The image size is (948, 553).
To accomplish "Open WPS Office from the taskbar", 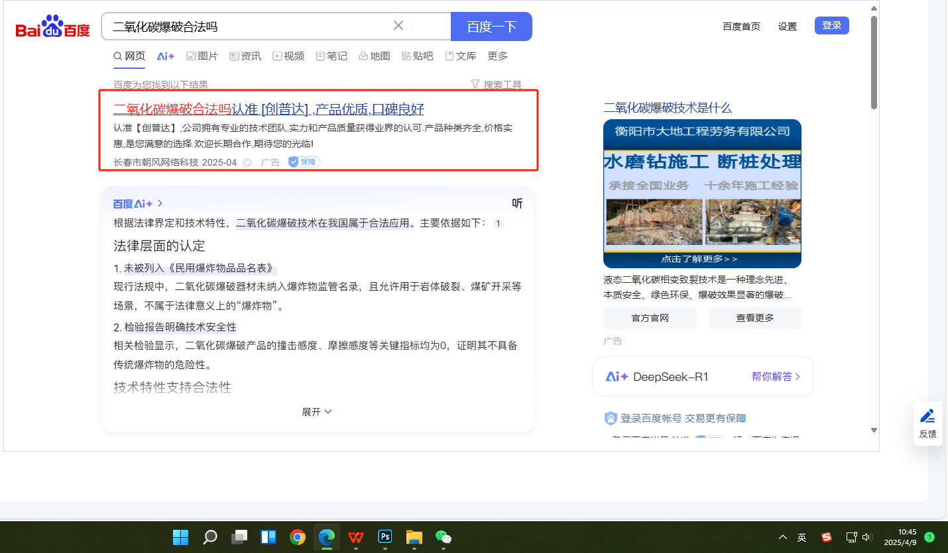I will click(x=356, y=536).
